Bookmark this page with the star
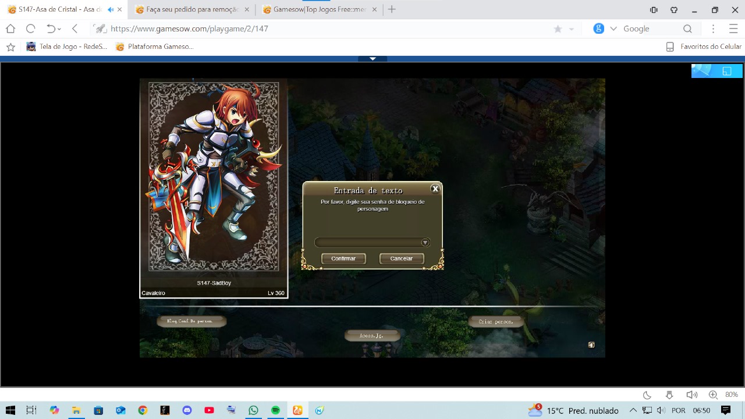 point(558,29)
